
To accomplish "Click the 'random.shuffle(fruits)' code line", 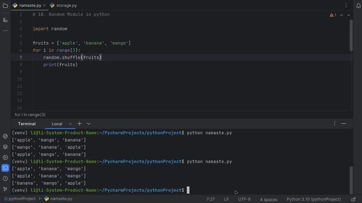I will 72,58.
